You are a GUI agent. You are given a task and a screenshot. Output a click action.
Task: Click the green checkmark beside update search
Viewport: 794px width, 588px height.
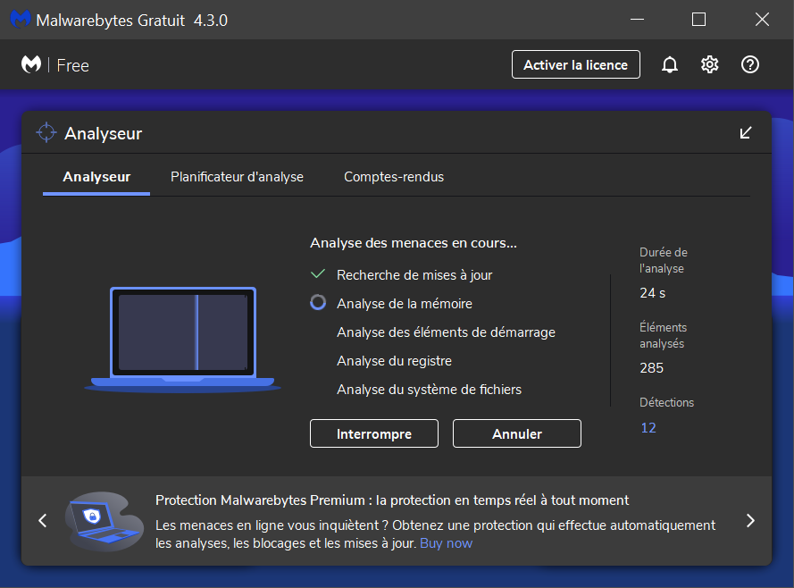coord(318,274)
